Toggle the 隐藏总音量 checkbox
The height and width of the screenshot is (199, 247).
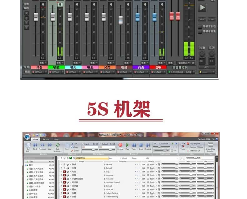point(200,31)
